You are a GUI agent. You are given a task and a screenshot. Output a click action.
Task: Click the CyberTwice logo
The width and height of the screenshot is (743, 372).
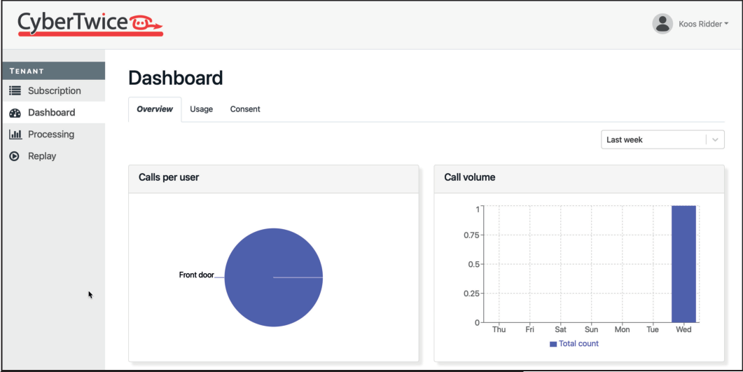click(90, 24)
